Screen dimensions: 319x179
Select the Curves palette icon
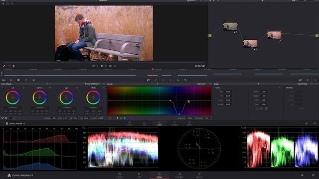pos(149,80)
